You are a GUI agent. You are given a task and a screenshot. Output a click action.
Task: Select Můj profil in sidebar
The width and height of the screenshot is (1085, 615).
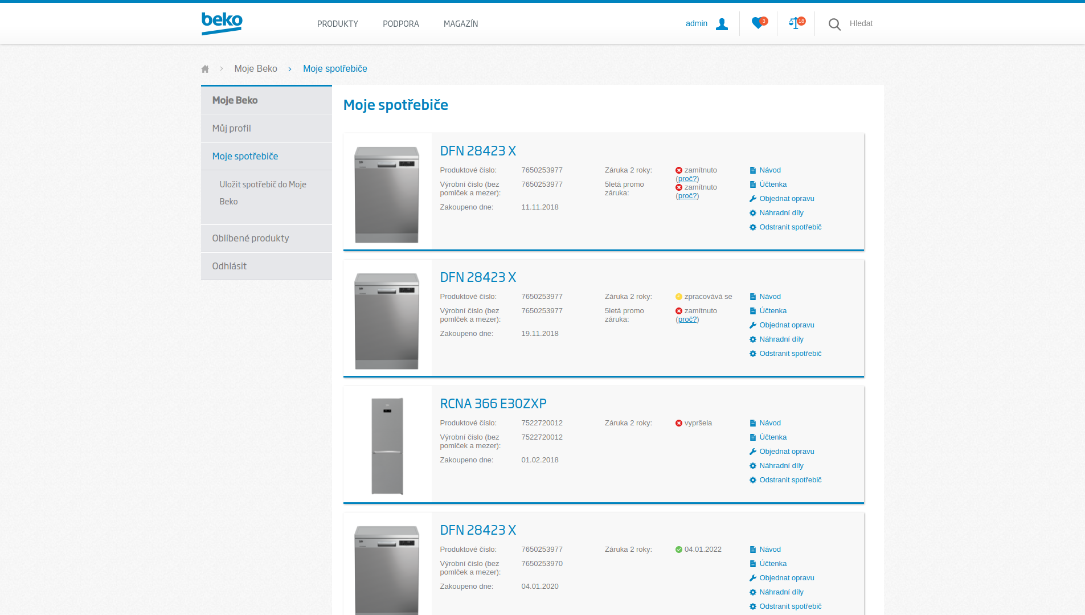point(267,129)
